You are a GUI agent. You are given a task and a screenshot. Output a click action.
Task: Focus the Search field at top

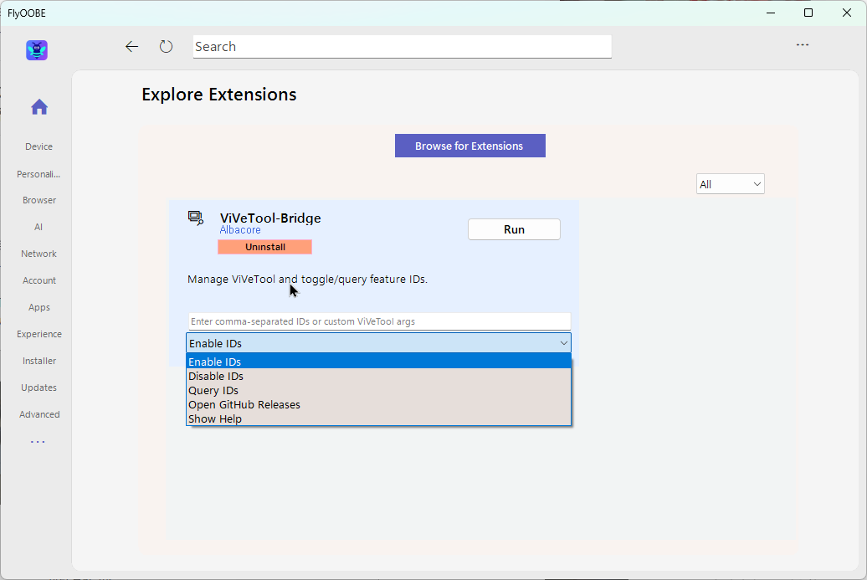(x=403, y=46)
